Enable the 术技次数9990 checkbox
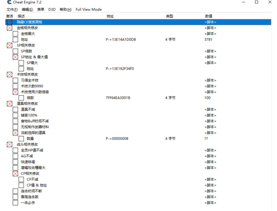This screenshot has height=211, width=277. click(15, 86)
